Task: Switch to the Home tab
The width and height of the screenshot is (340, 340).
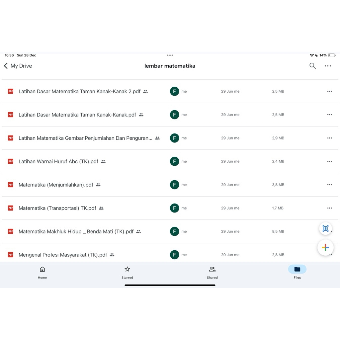Action: tap(42, 272)
